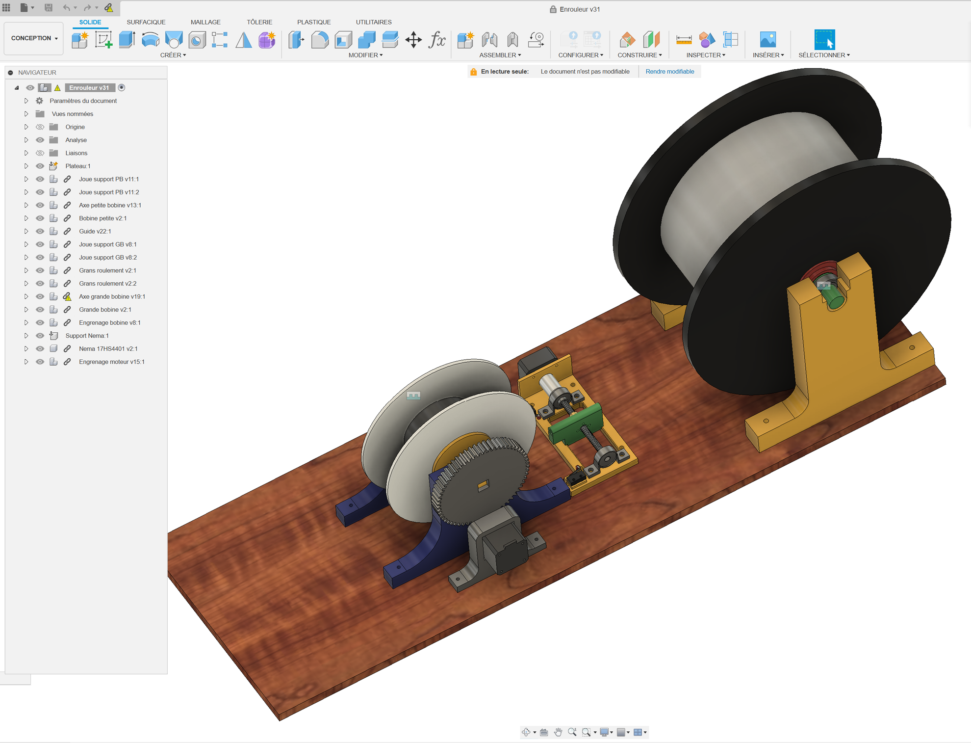Click the Rendre modifiable link

click(x=669, y=72)
